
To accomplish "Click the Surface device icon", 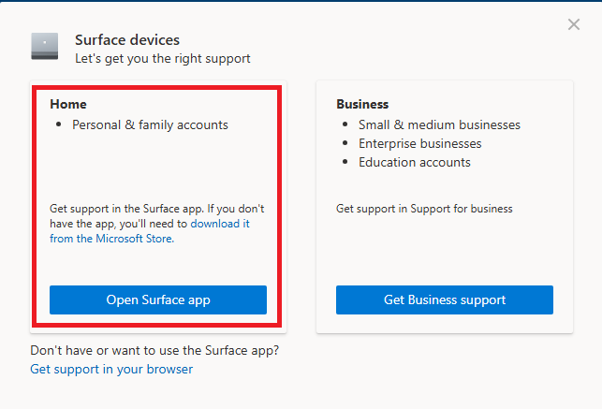I will click(x=44, y=47).
